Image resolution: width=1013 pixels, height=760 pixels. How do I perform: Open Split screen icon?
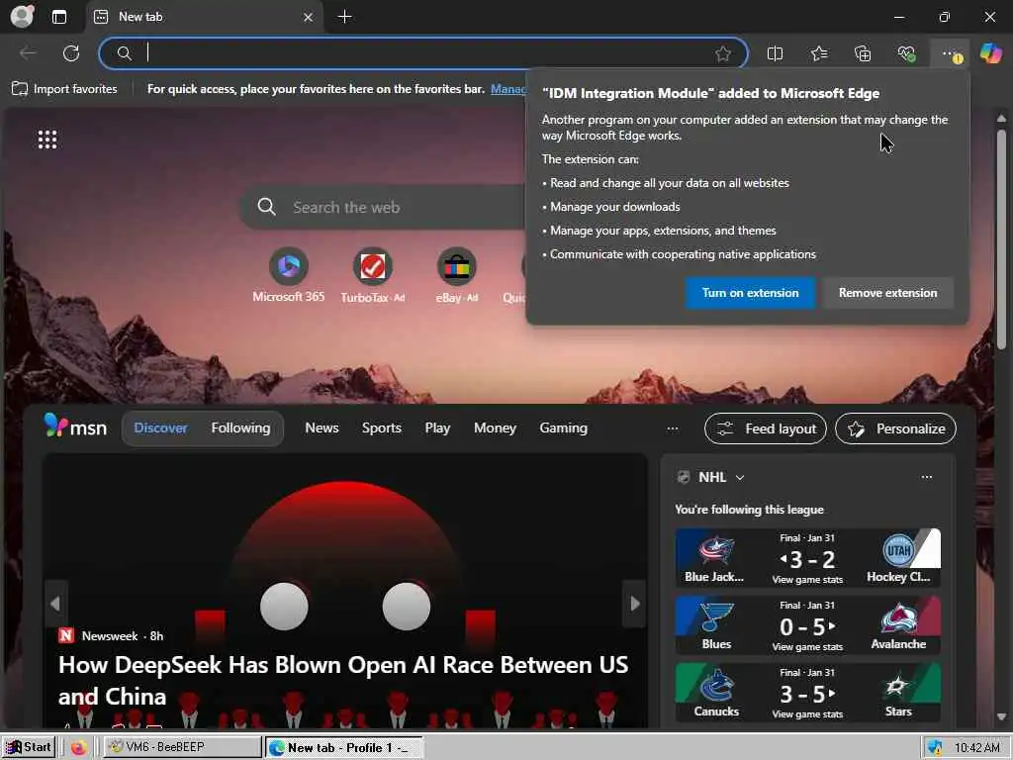point(775,53)
